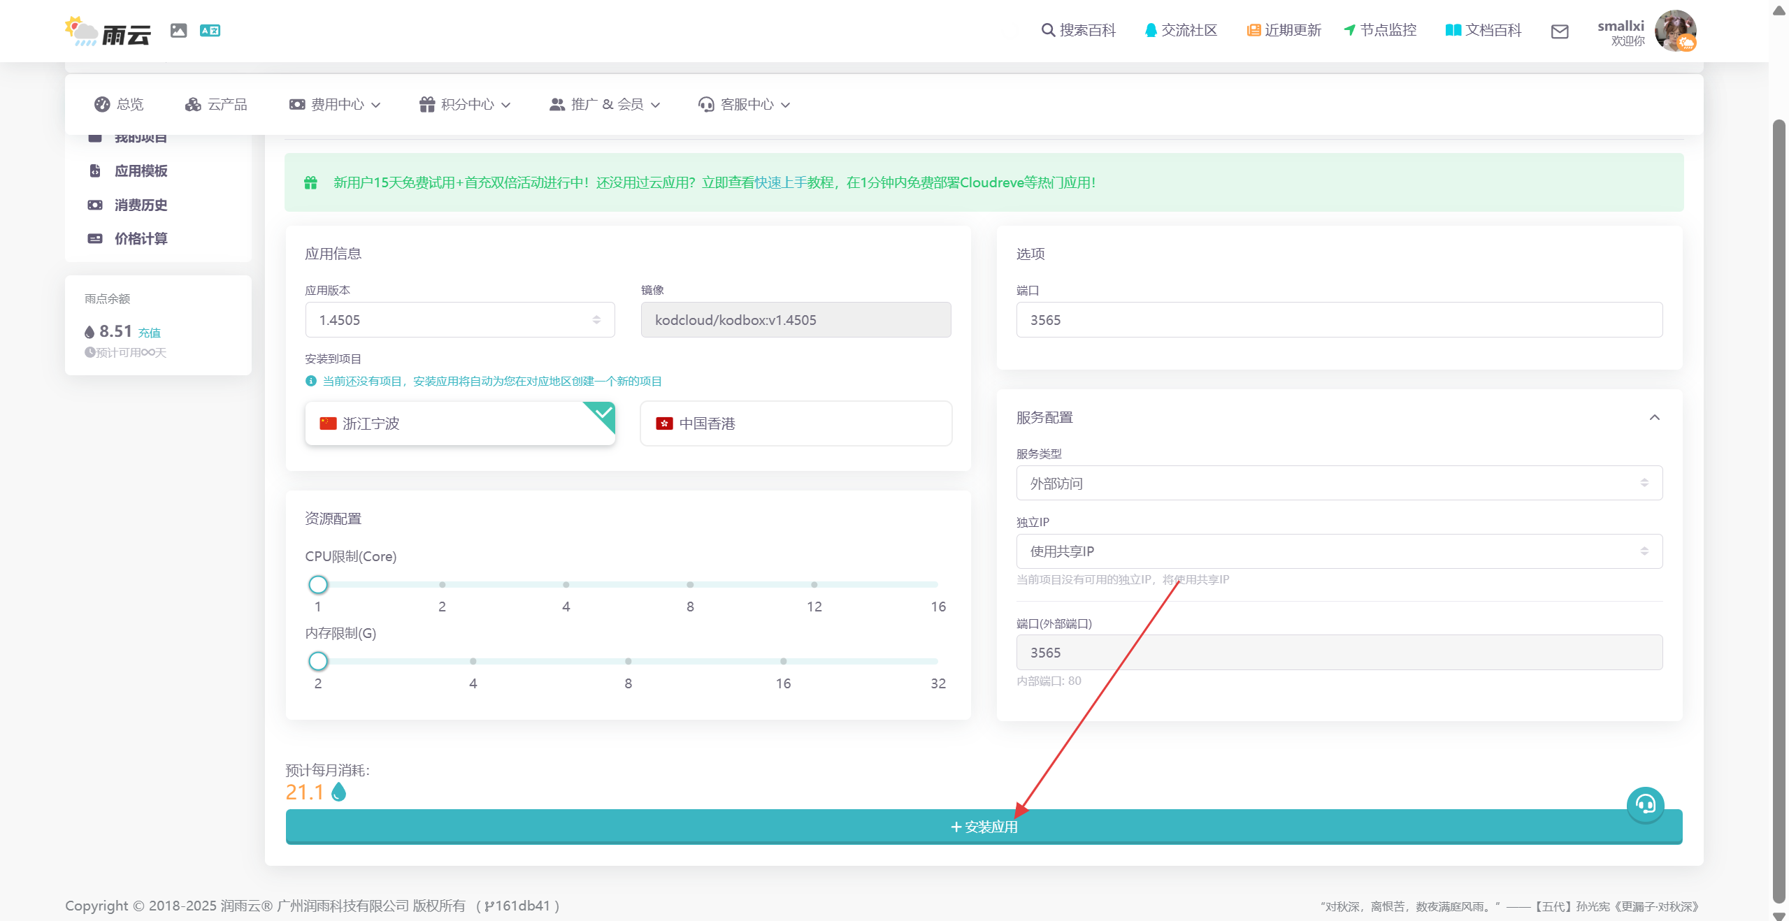Click the 节点监控 navigation icon link

pos(1380,30)
